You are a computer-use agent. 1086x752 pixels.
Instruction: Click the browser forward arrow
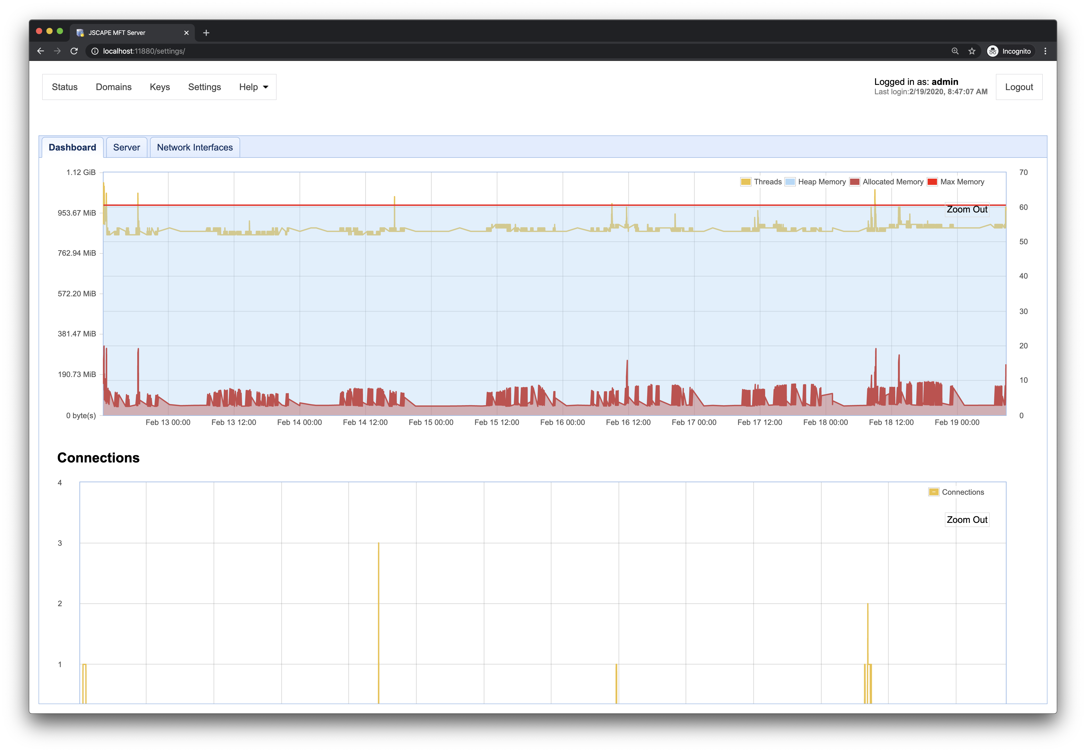tap(57, 51)
